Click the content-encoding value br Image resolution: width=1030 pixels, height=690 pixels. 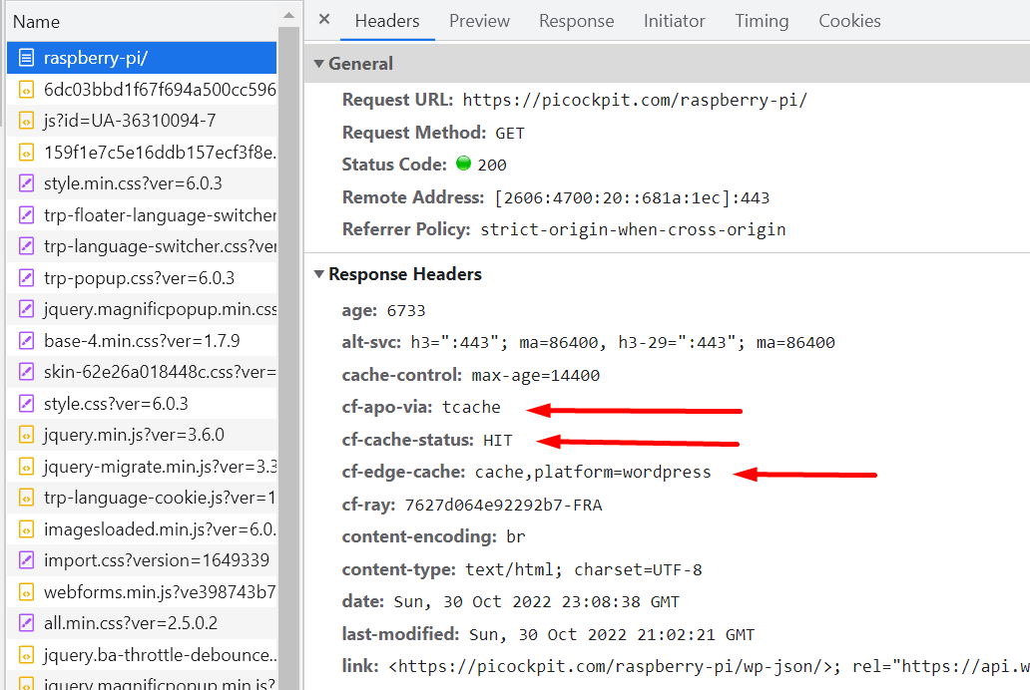pos(516,537)
